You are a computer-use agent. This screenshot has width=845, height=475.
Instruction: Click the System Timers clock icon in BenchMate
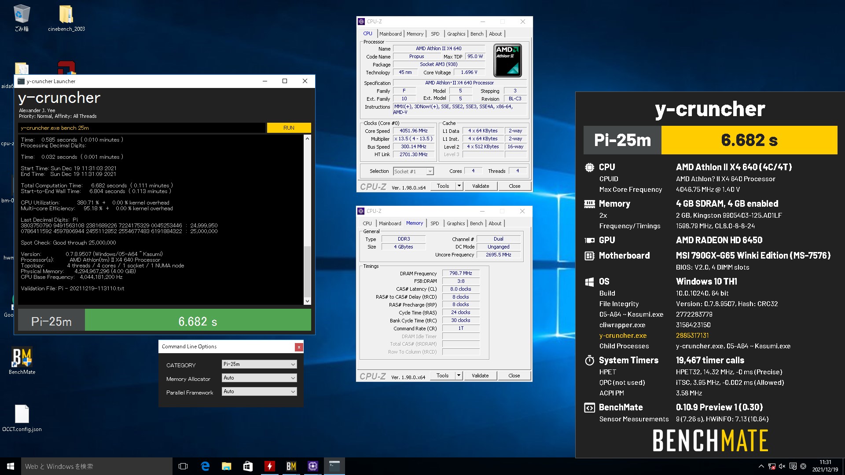coord(589,360)
